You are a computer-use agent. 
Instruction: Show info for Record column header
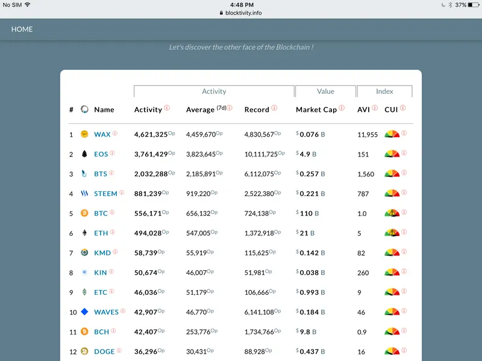[274, 108]
